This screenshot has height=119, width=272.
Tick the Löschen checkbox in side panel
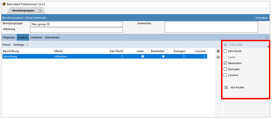click(226, 75)
